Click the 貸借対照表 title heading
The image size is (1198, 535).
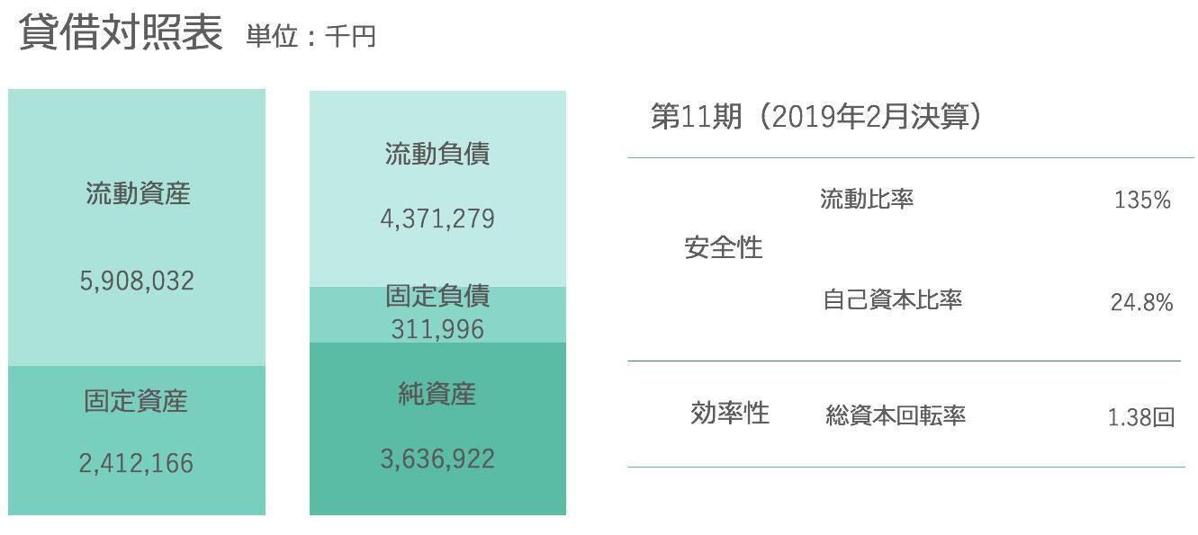(121, 33)
